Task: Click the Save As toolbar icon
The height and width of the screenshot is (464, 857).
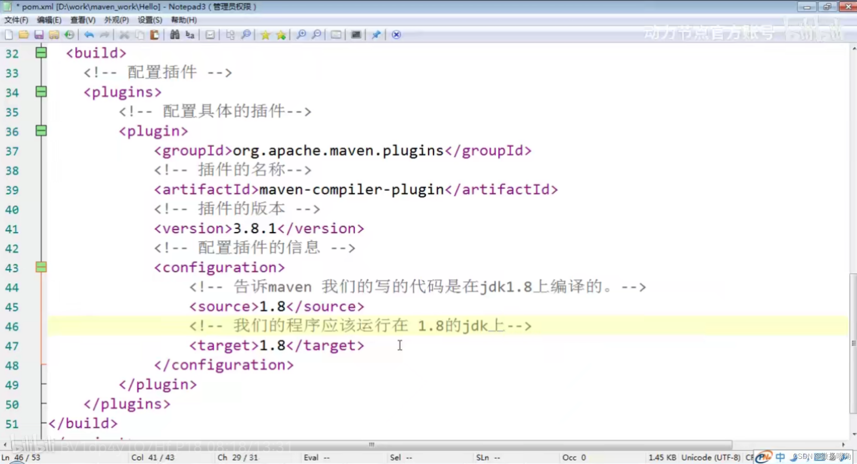Action: 54,35
